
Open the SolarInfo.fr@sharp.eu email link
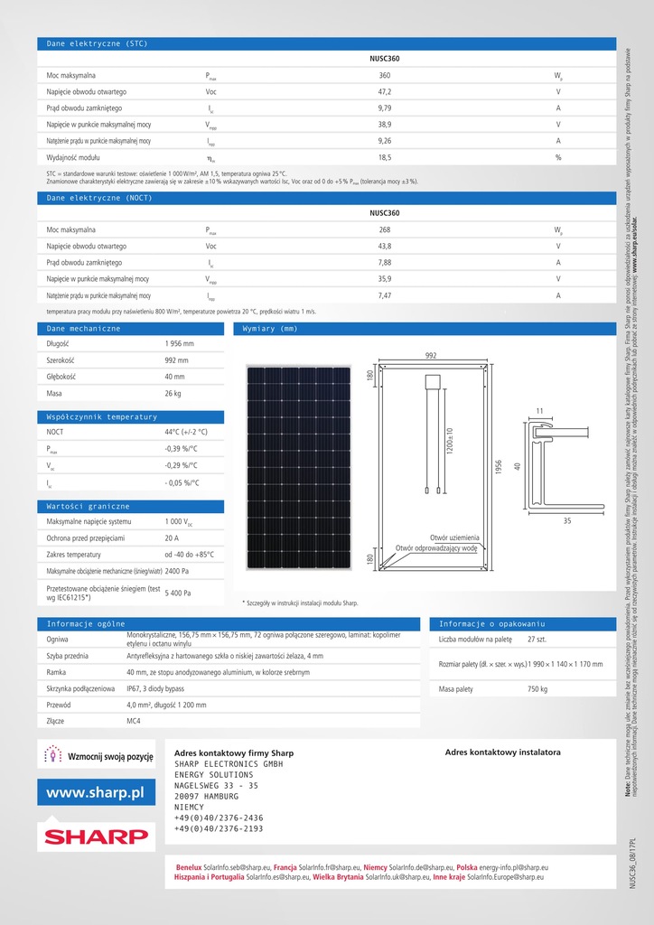pyautogui.click(x=330, y=868)
